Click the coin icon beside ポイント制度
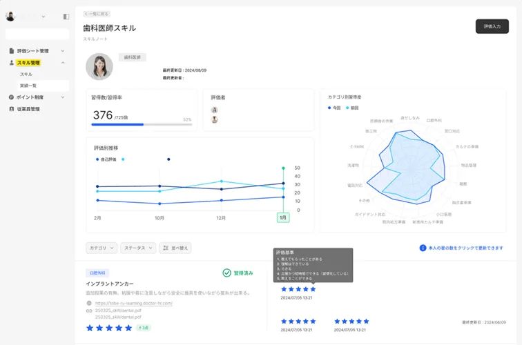 pyautogui.click(x=11, y=97)
